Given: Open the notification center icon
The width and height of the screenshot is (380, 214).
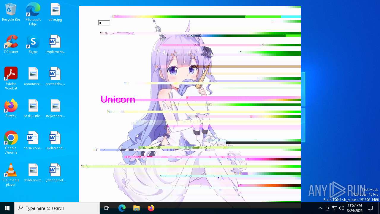Looking at the screenshot, I should [x=370, y=208].
